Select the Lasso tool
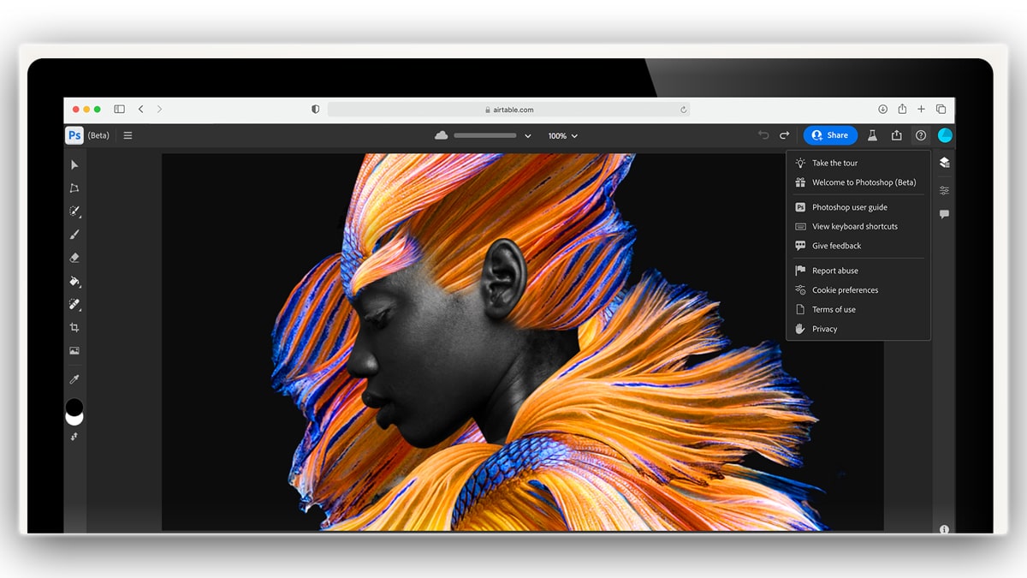 click(74, 188)
